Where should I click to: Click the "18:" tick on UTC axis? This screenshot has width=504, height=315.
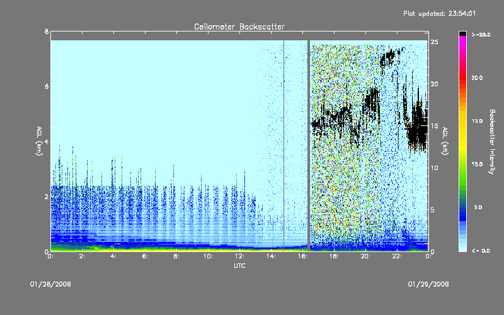334,256
